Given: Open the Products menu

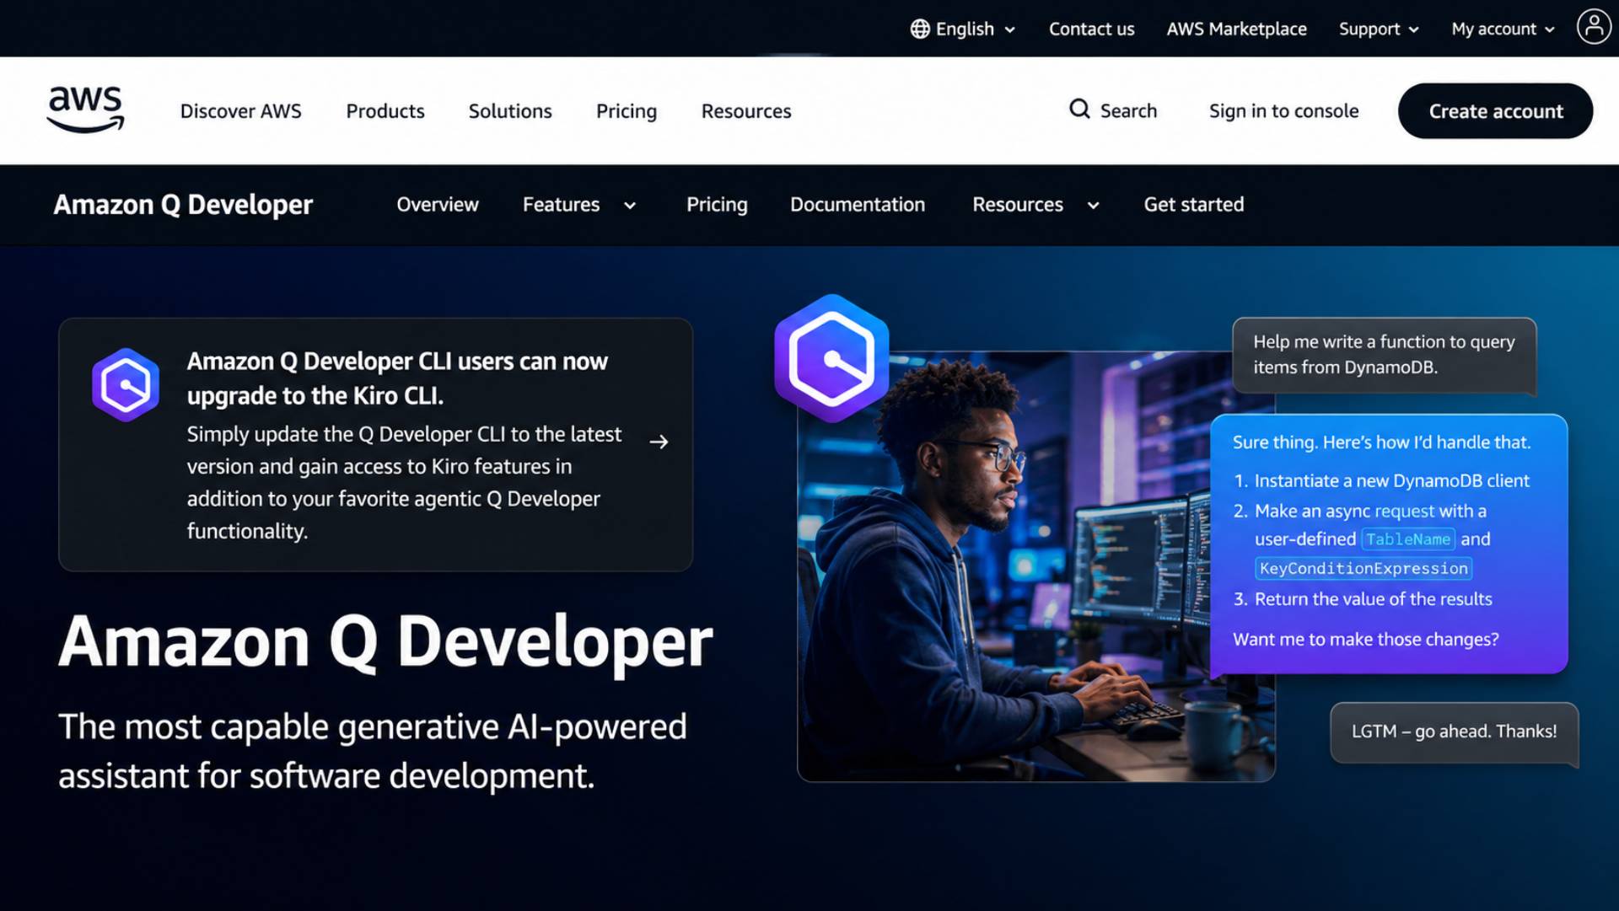Looking at the screenshot, I should [385, 111].
